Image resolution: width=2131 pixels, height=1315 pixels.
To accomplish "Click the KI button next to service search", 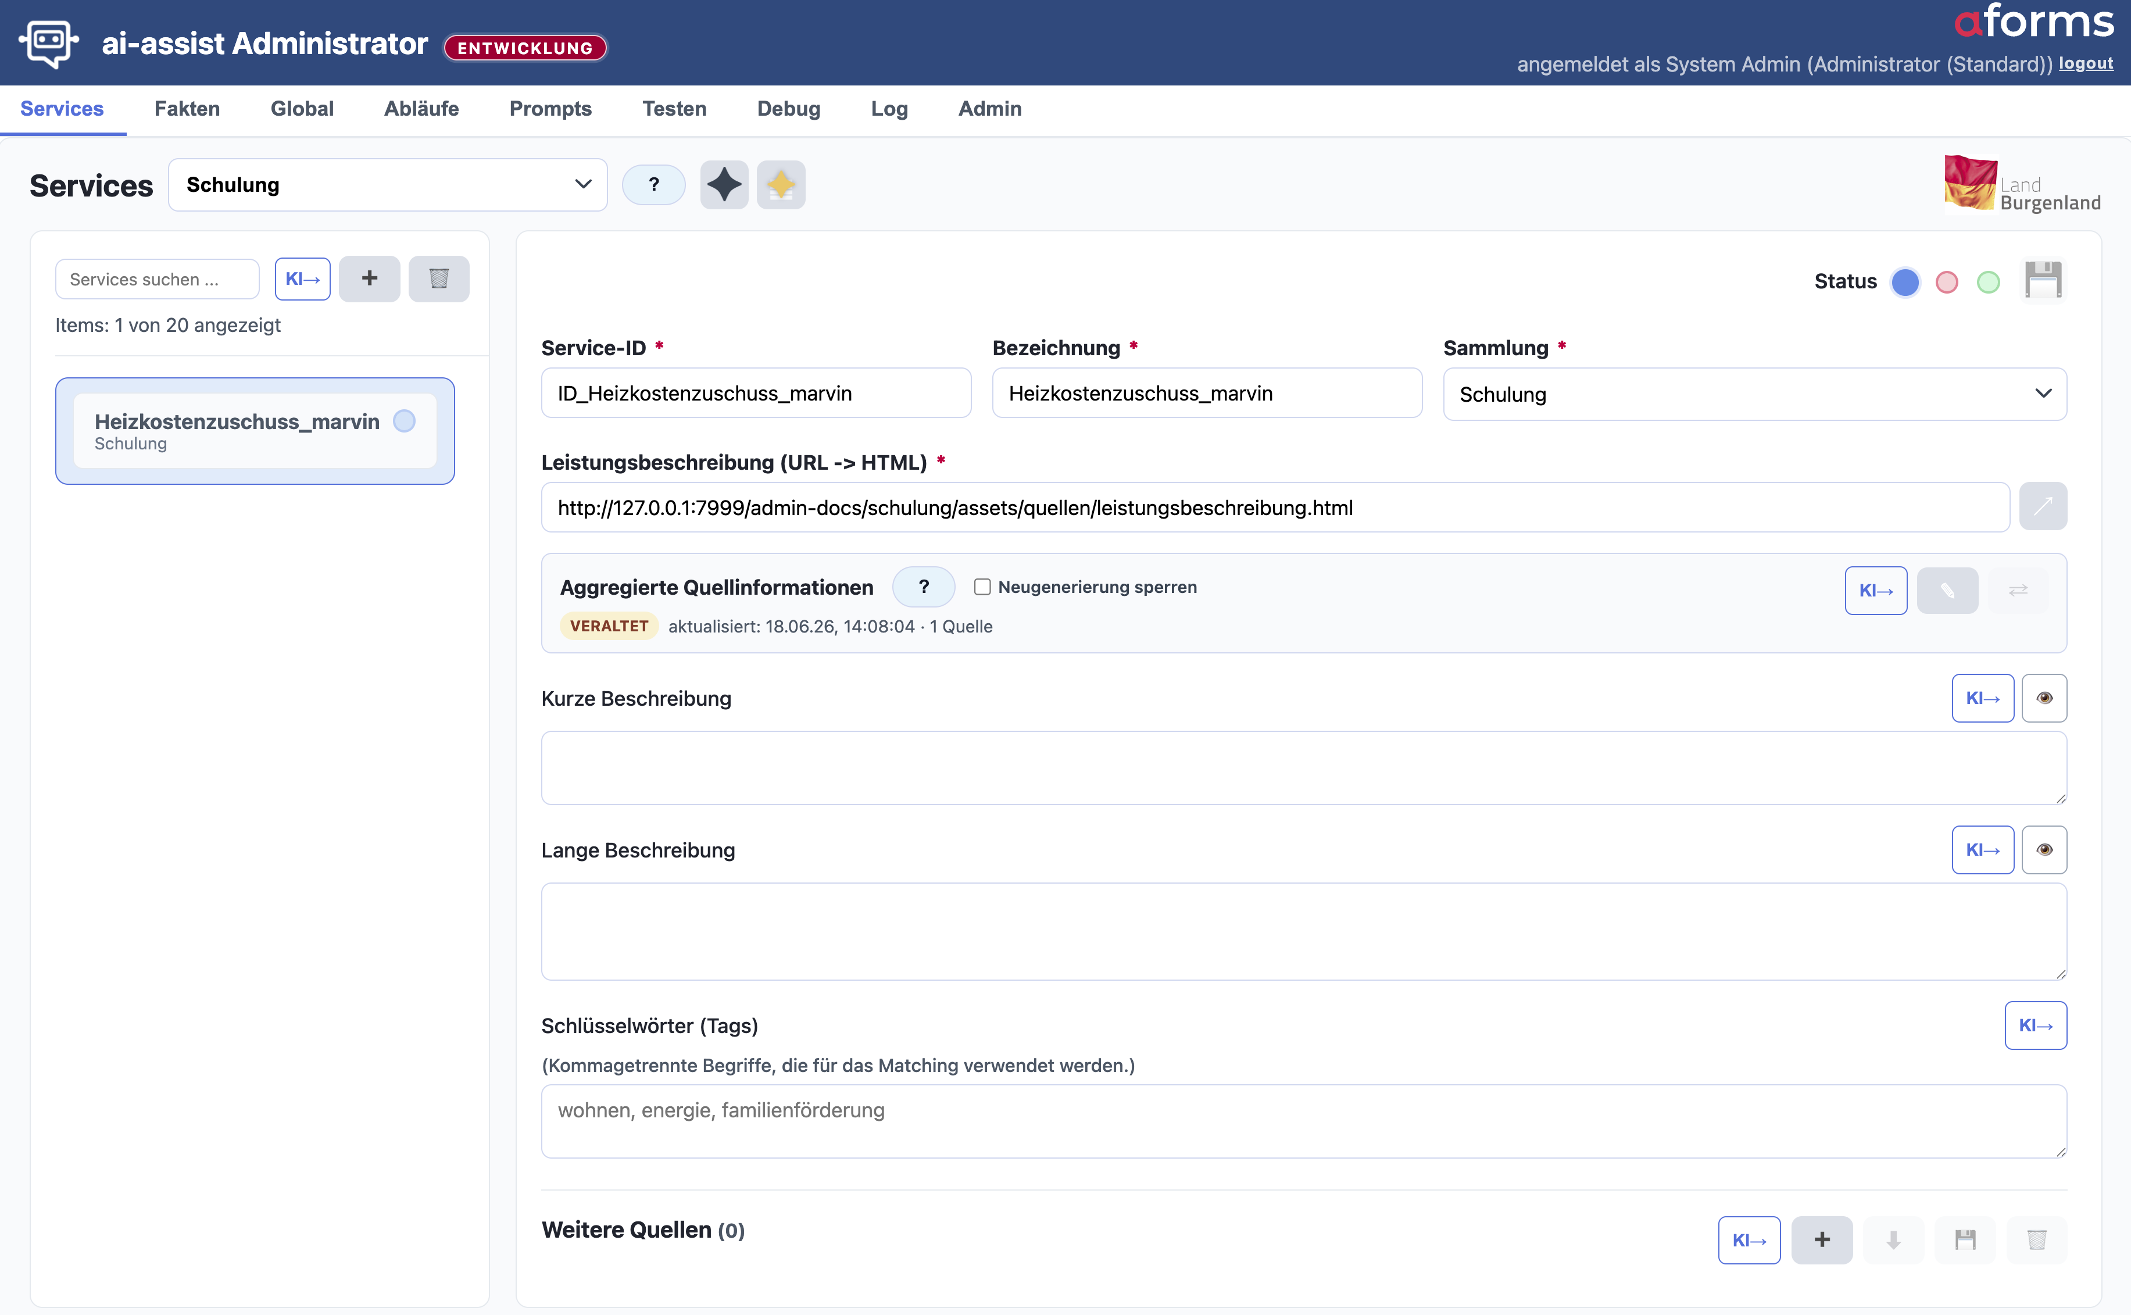I will (x=303, y=279).
